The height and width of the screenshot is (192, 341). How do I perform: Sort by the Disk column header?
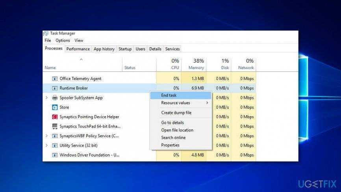tap(225, 68)
